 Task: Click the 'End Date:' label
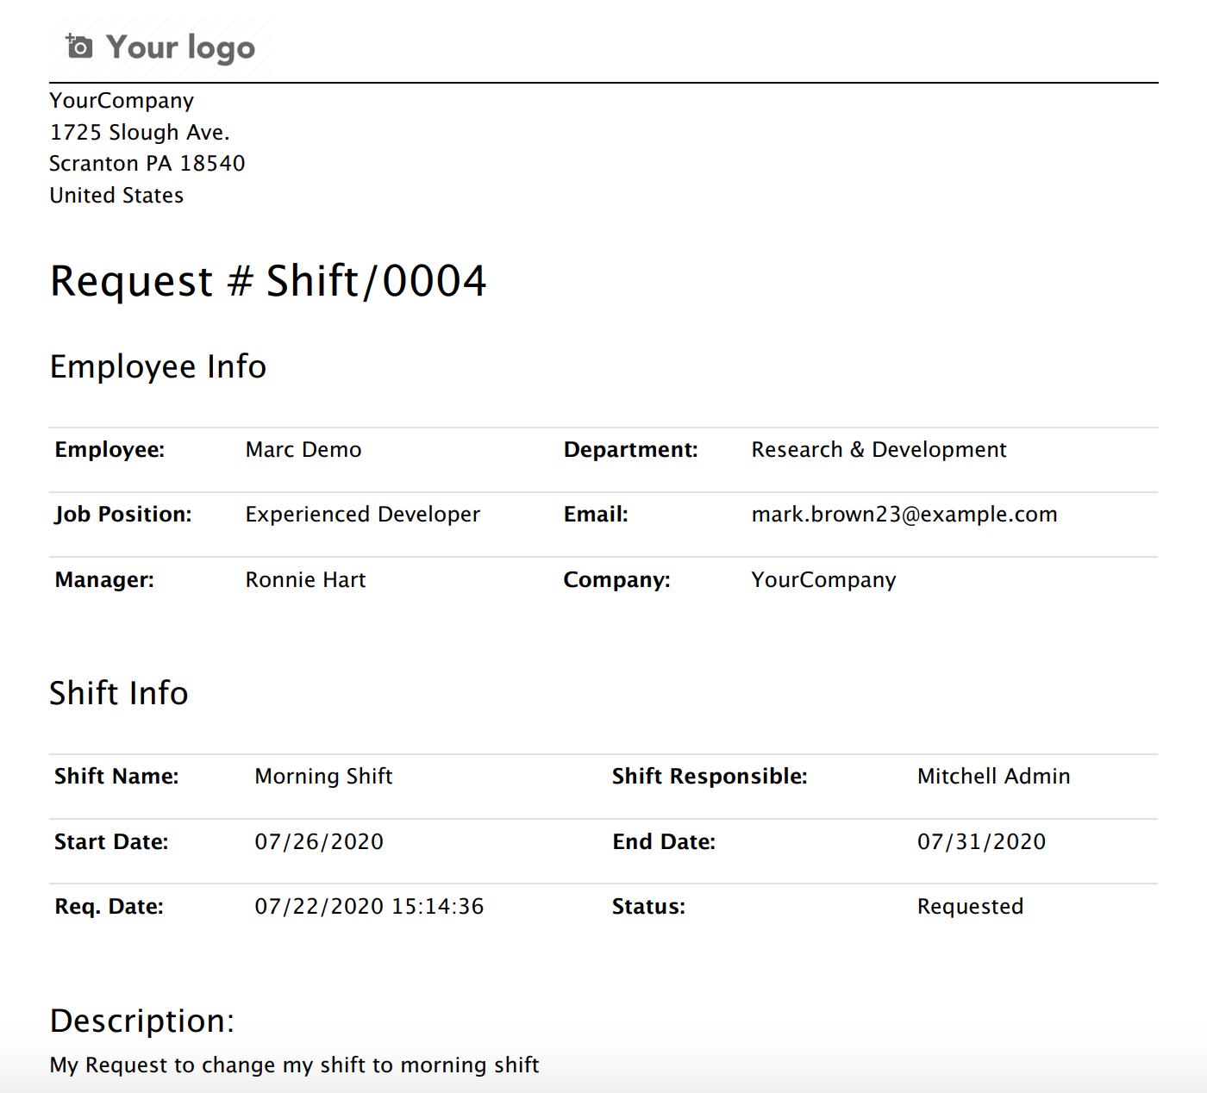pyautogui.click(x=664, y=842)
